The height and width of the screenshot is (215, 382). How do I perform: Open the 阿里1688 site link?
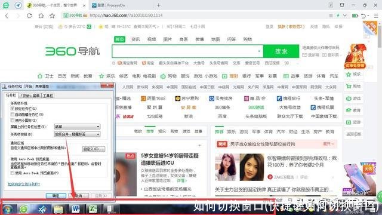pos(153,98)
